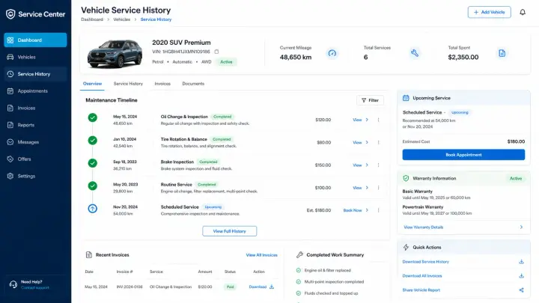
Task: Click green check marker for Oil Change & Inspection
Action: pos(93,117)
